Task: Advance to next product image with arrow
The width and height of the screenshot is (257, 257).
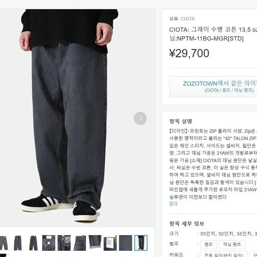Action: [140, 118]
